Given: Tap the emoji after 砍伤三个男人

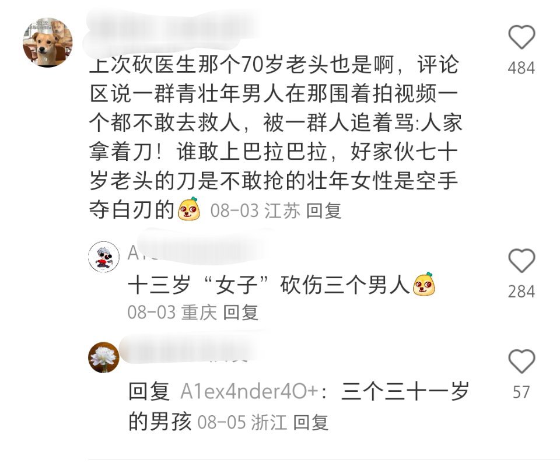Looking at the screenshot, I should pos(424,284).
